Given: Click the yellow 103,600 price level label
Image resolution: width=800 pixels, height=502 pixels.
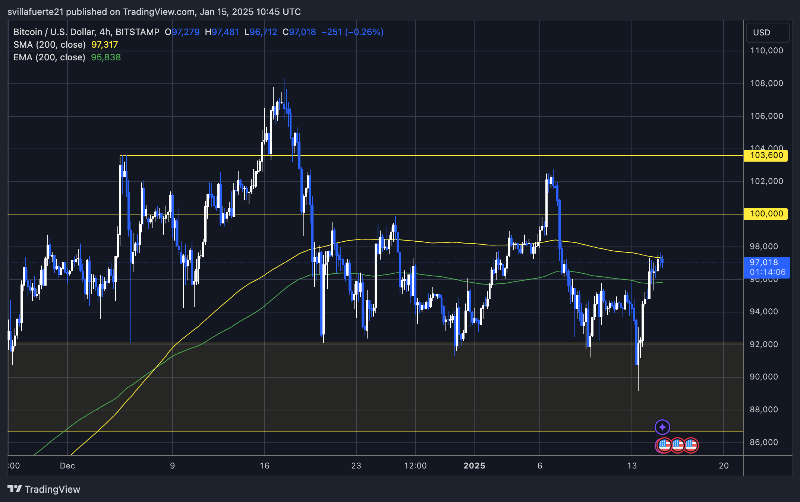Looking at the screenshot, I should click(x=765, y=155).
